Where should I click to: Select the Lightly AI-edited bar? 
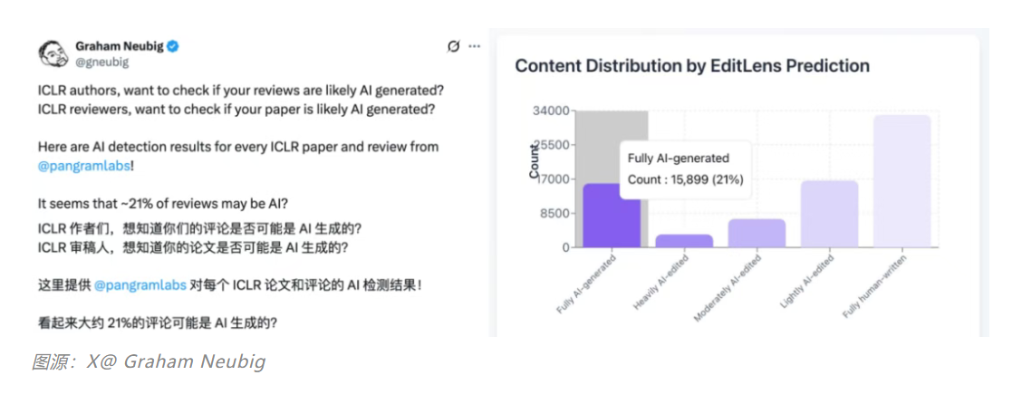[829, 213]
